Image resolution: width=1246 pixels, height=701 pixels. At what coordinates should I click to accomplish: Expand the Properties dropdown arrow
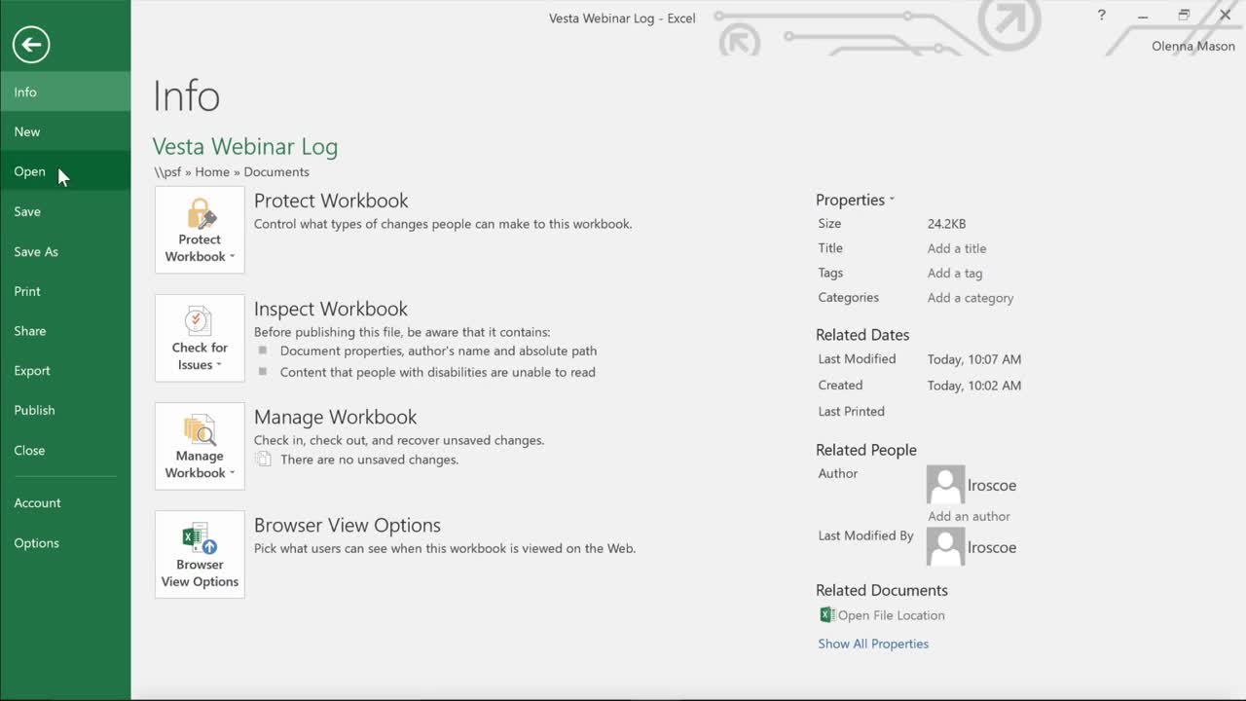point(892,200)
